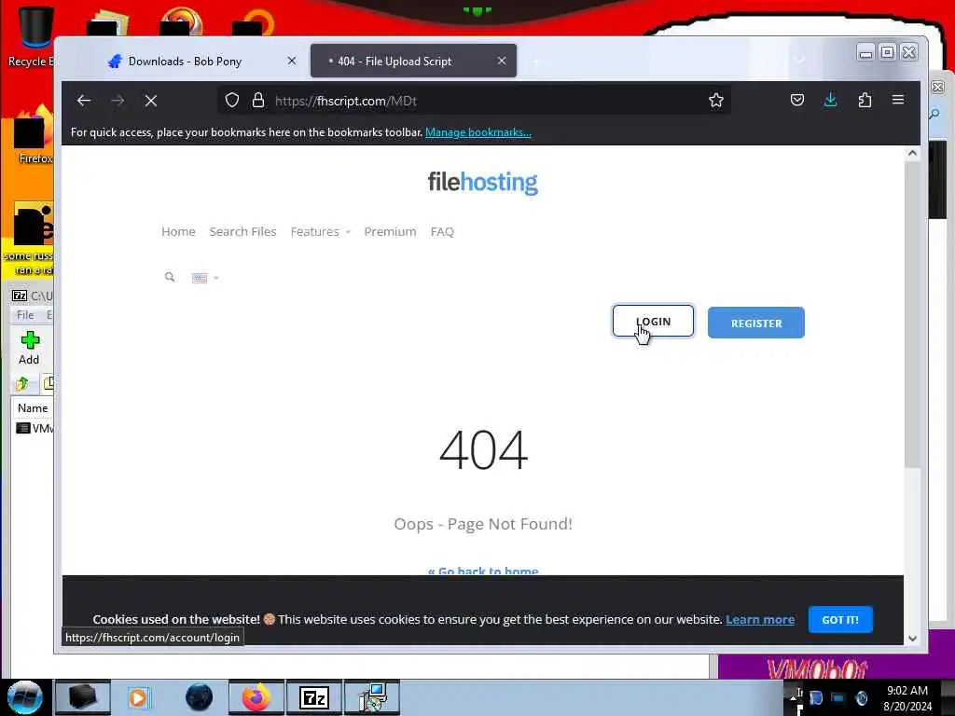Click the Firefox desktop shortcut
The image size is (955, 716).
pyautogui.click(x=34, y=135)
